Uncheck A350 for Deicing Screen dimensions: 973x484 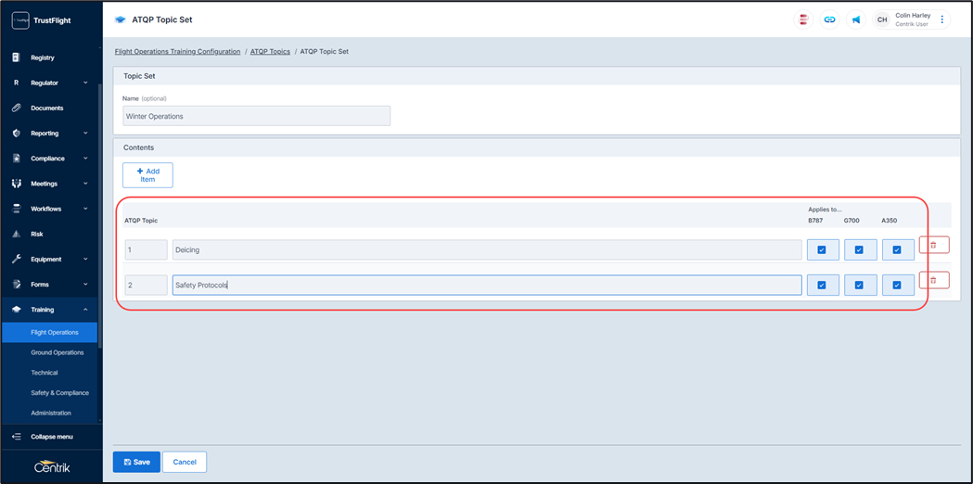tap(897, 250)
